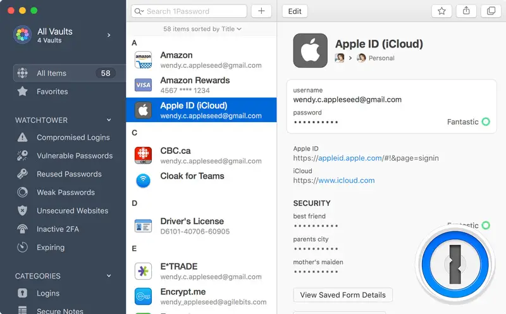Viewport: 506px width, 314px height.
Task: Open Vulnerable Passwords list
Action: 75,156
